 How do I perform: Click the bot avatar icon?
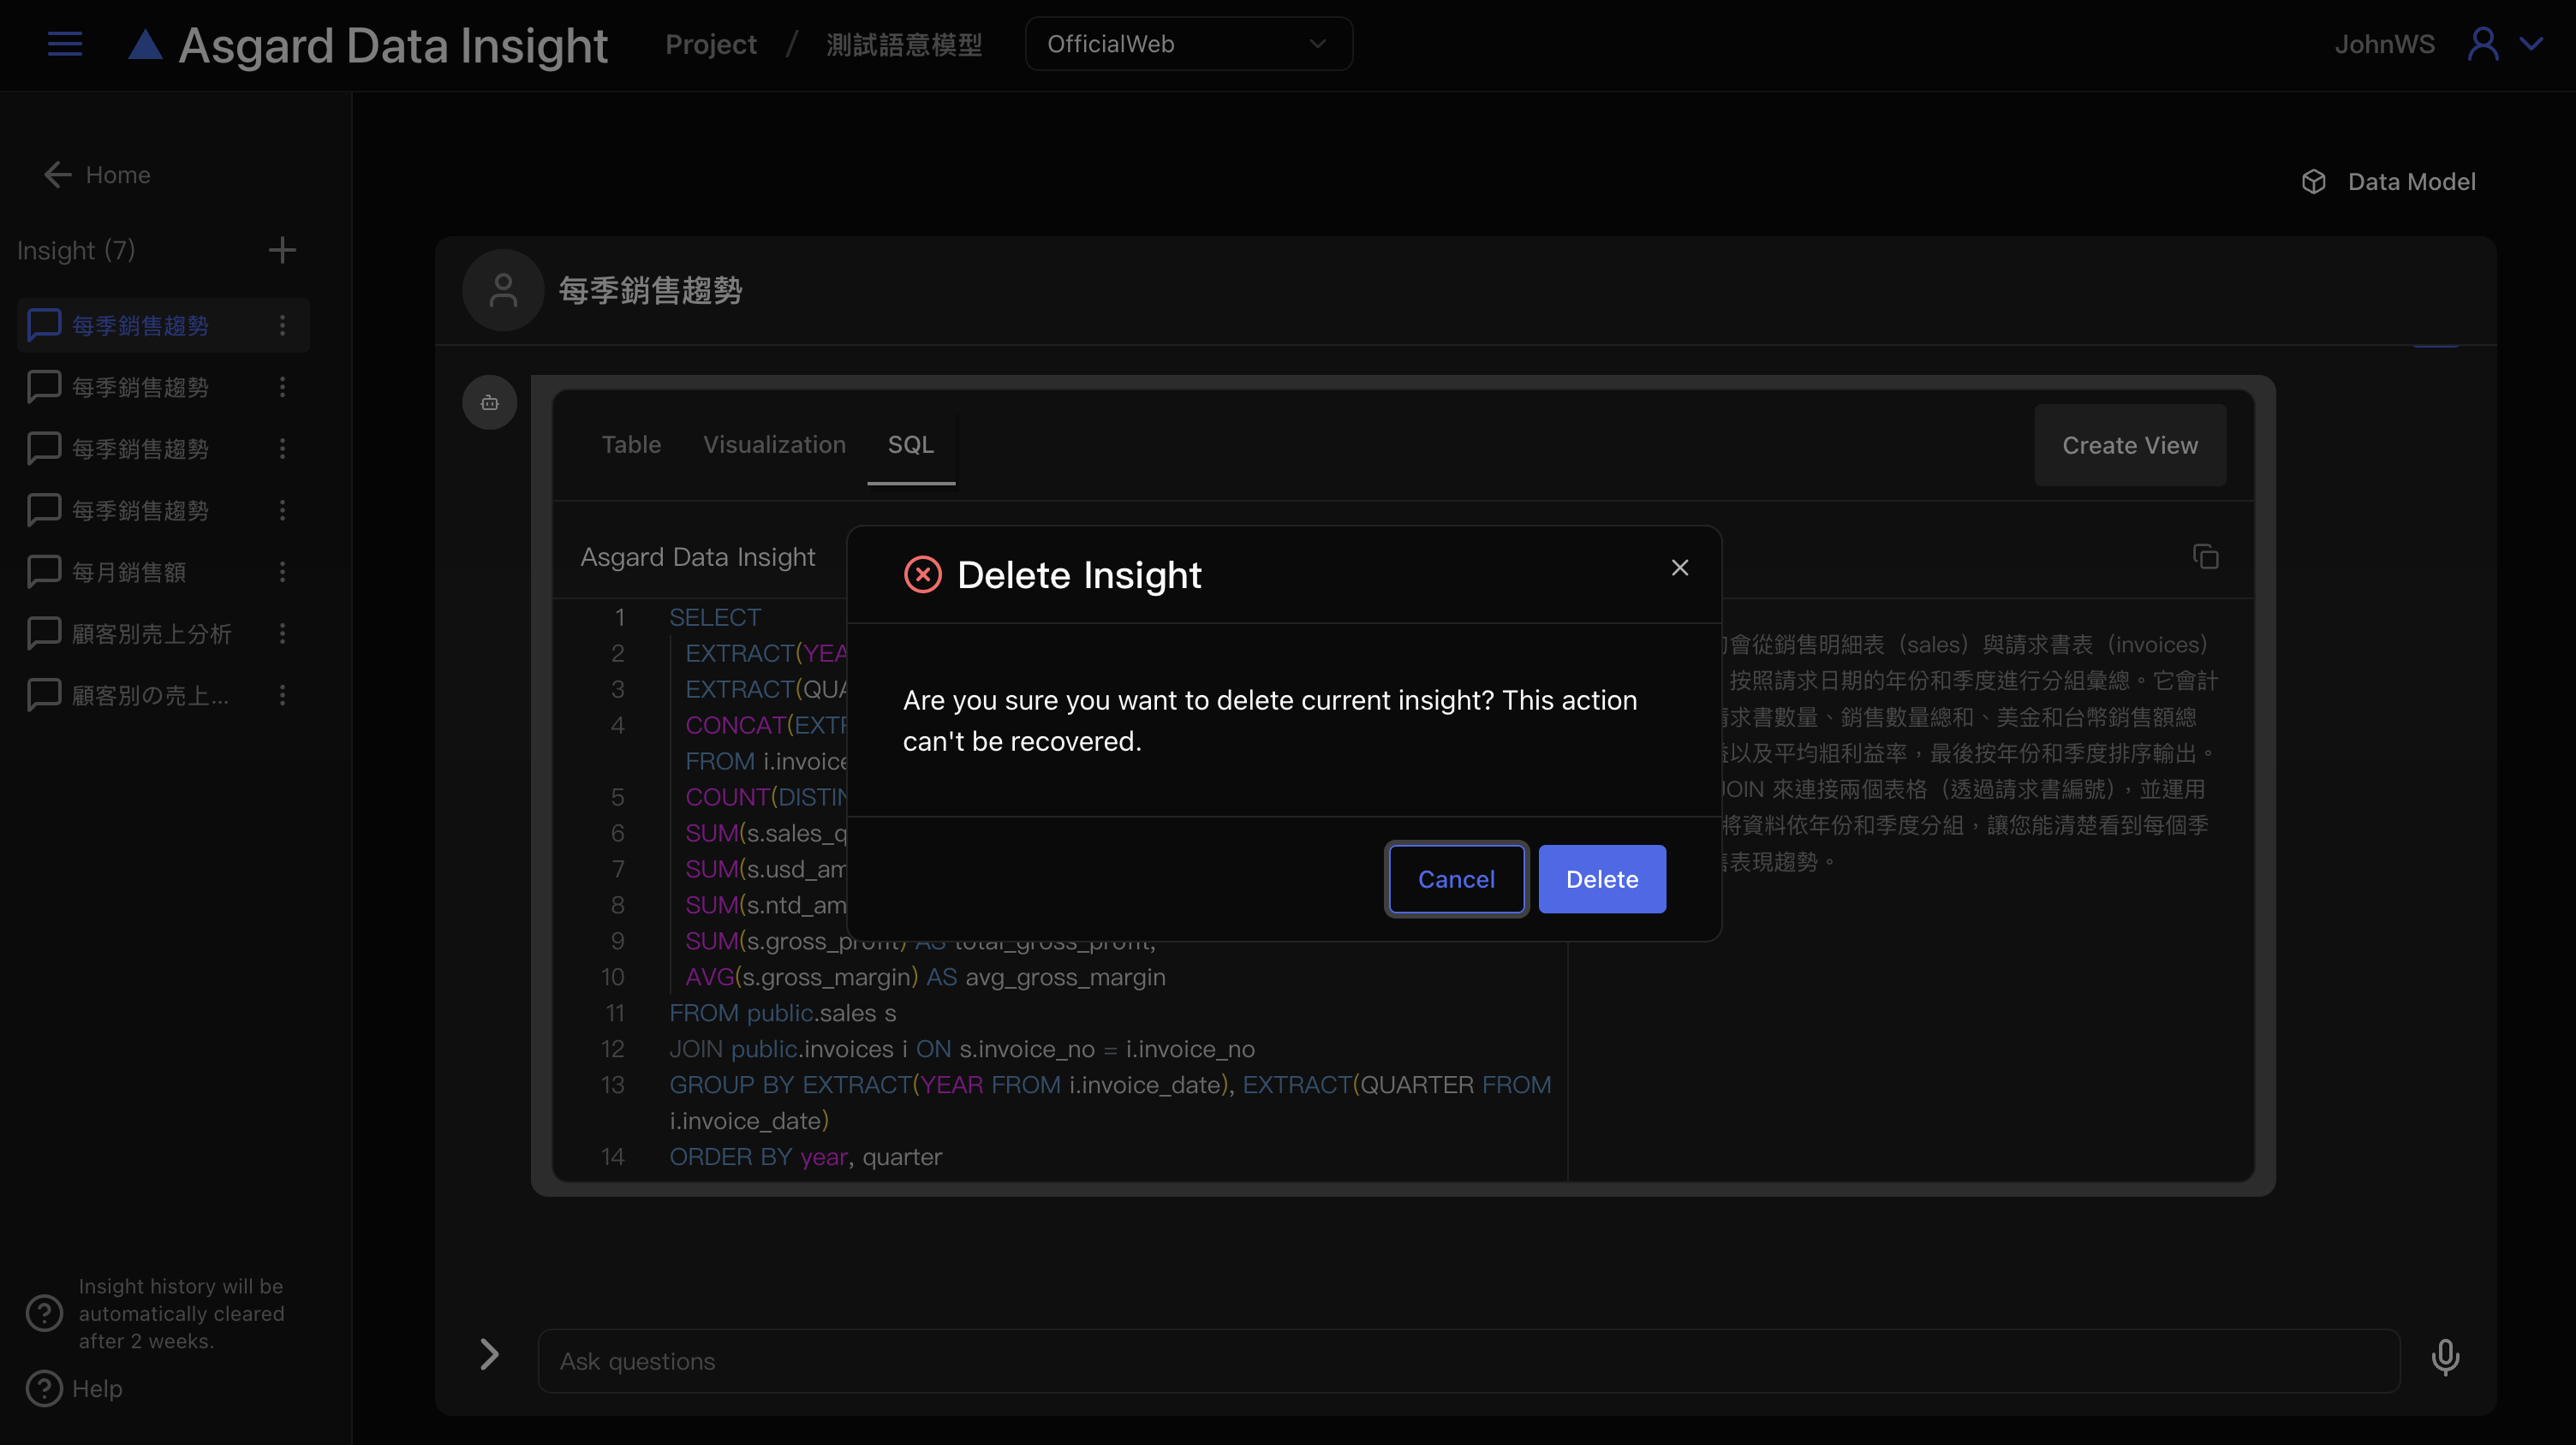click(489, 402)
